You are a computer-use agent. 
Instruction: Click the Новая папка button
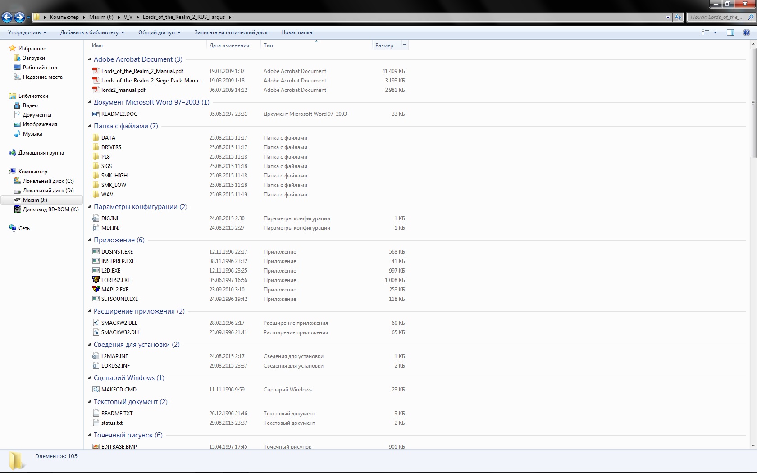tap(296, 32)
